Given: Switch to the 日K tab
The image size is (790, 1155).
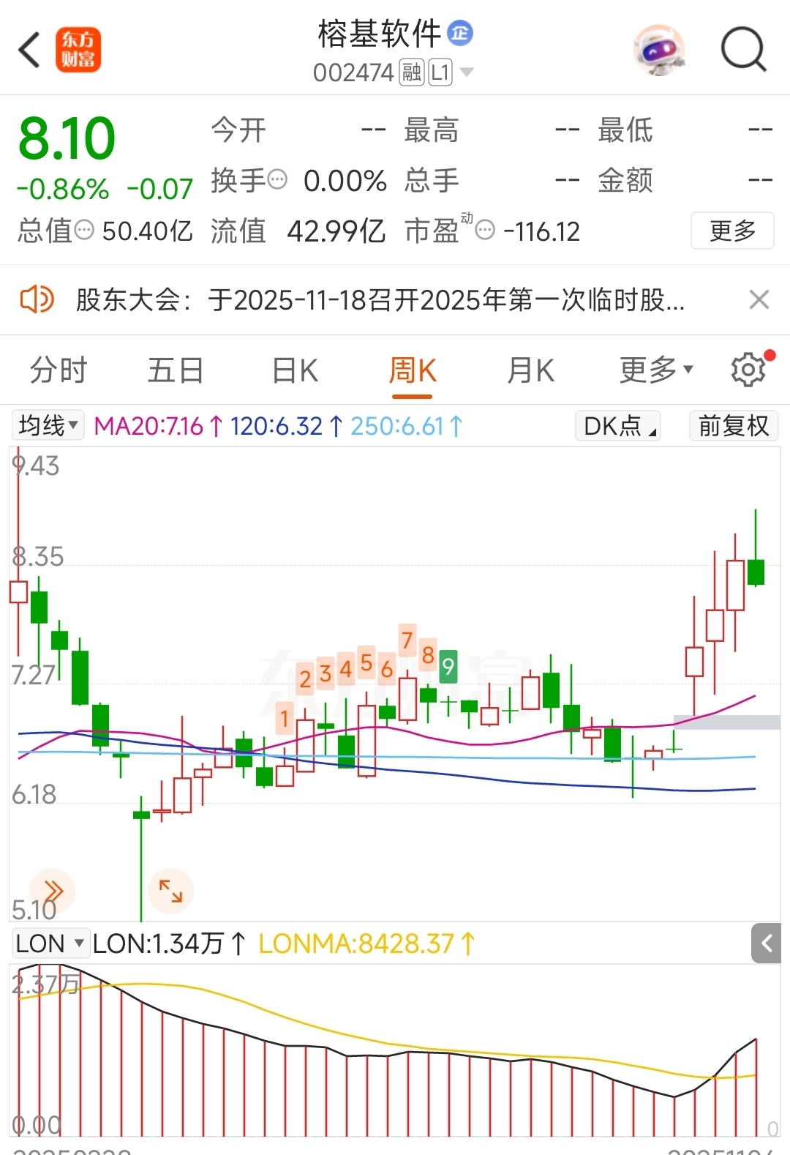Looking at the screenshot, I should pos(295,370).
